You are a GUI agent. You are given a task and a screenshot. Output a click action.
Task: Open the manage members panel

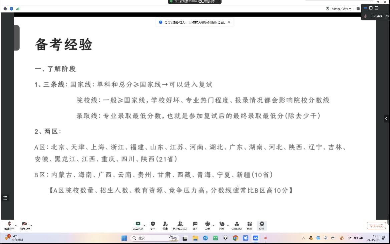tap(180, 225)
